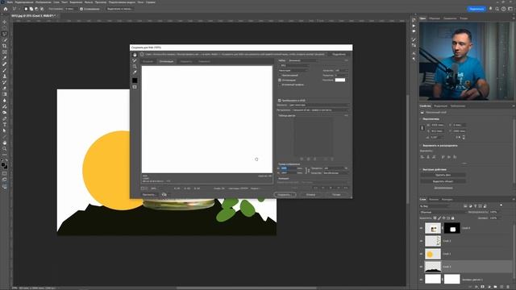Select the Hand tool in Save for Web dialog

tap(135, 55)
